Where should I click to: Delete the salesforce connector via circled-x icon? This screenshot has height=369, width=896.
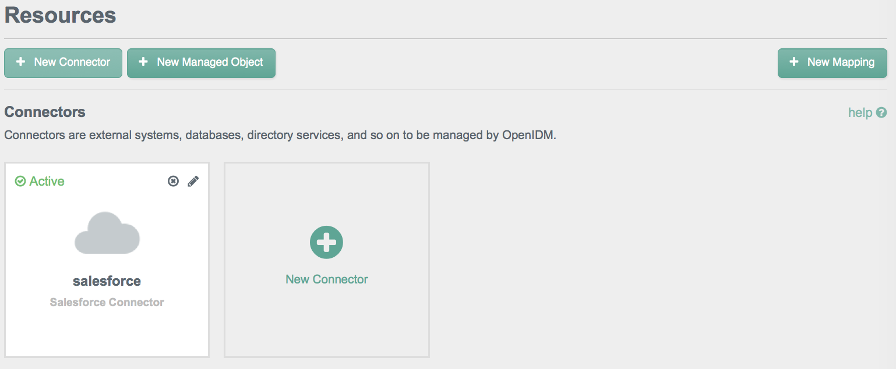click(x=173, y=182)
